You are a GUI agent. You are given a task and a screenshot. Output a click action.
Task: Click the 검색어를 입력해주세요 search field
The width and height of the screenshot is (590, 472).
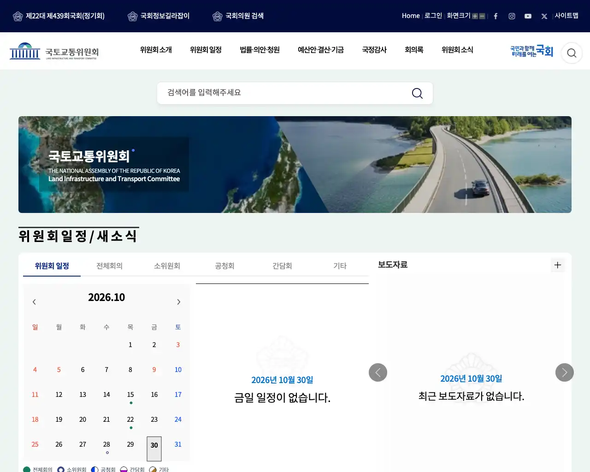pyautogui.click(x=295, y=93)
